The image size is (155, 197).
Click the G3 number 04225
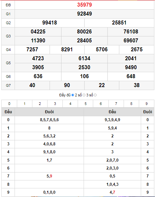click(x=38, y=31)
